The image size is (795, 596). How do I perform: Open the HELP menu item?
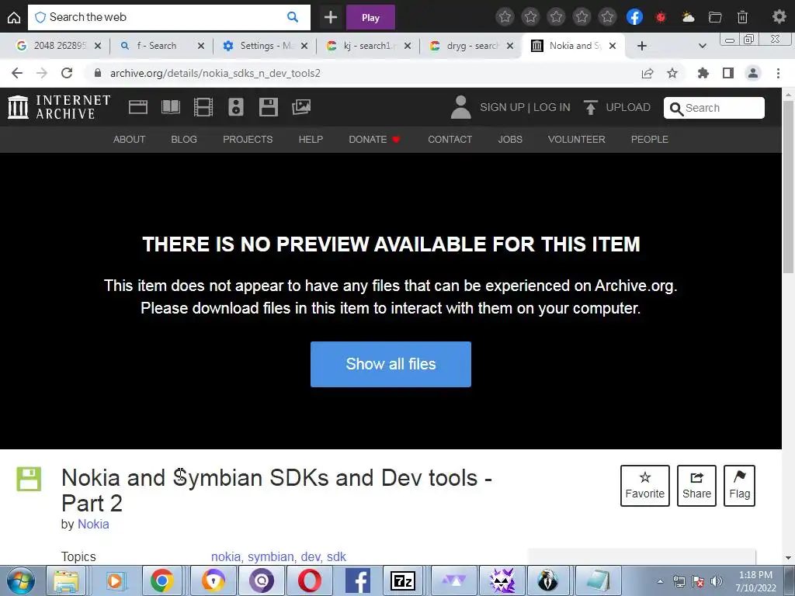(311, 140)
